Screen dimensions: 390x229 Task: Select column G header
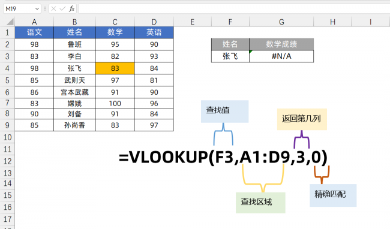click(x=281, y=22)
